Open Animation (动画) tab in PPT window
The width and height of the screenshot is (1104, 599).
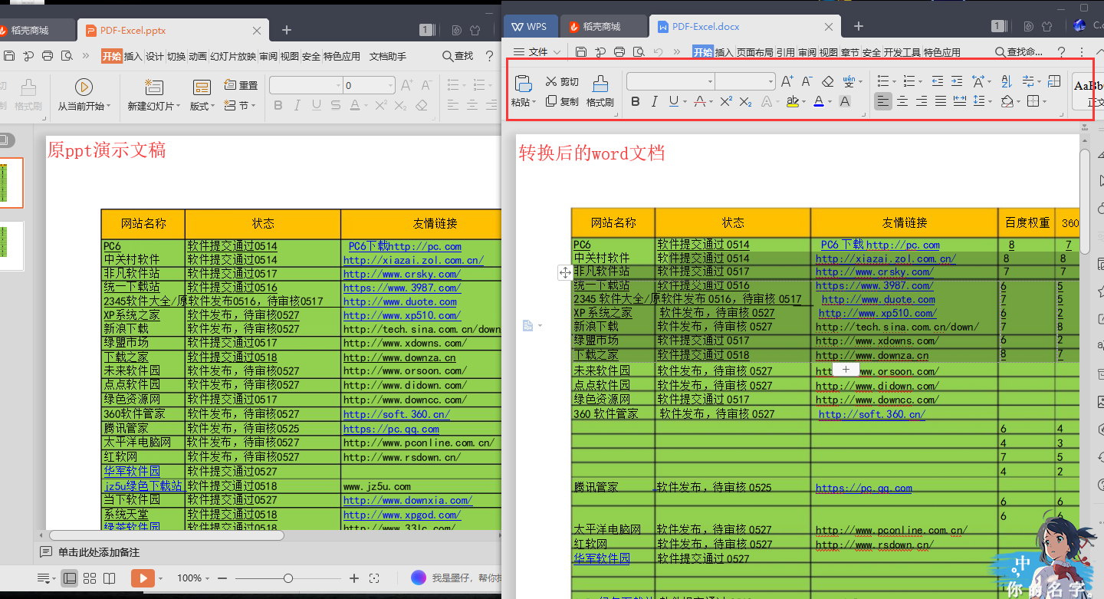[x=198, y=56]
